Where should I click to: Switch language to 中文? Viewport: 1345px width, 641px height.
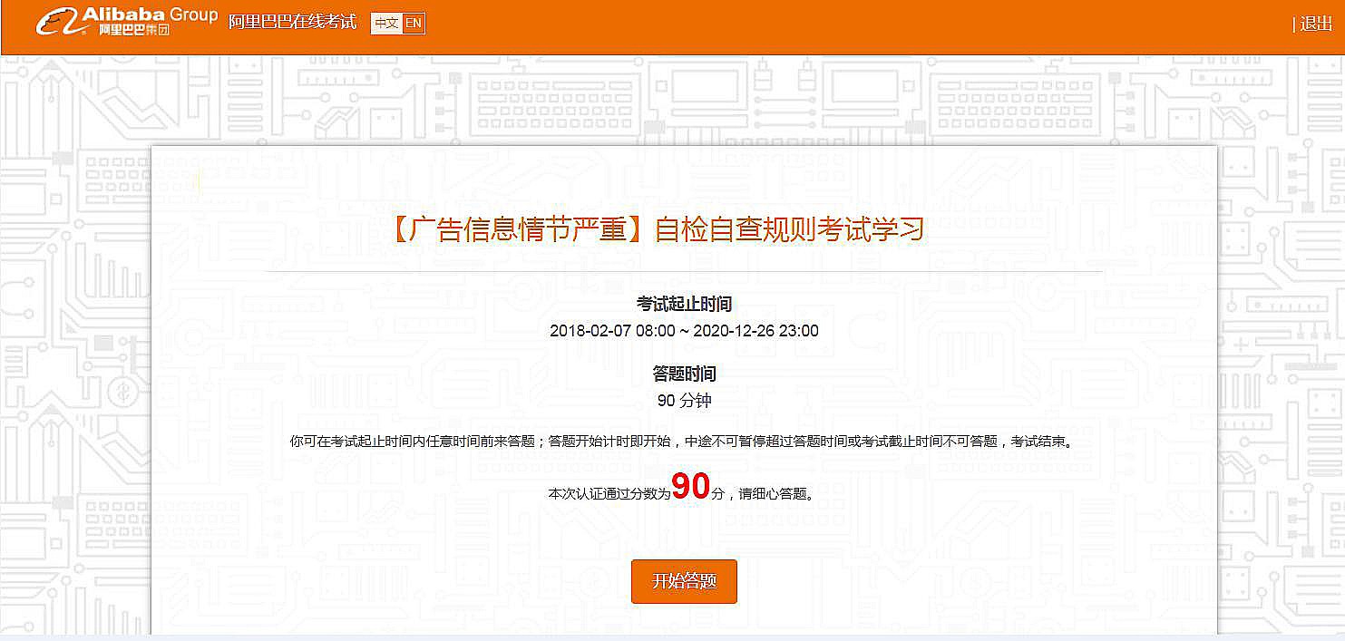[x=386, y=23]
